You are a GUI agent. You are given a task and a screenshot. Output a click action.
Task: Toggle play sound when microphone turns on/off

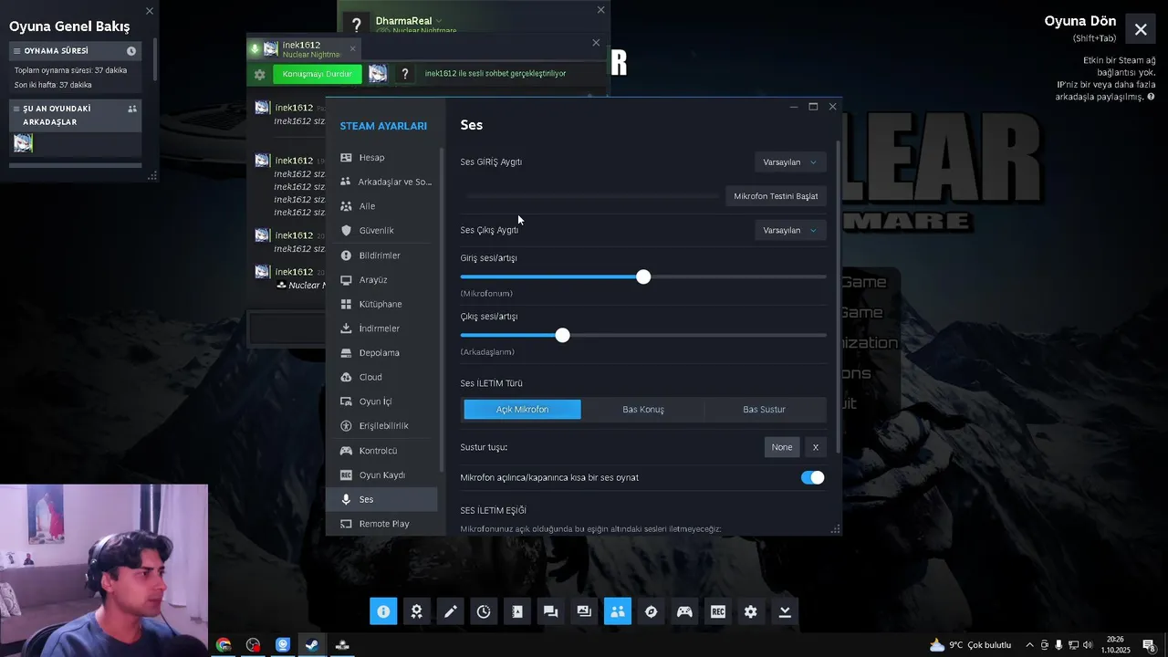(812, 477)
